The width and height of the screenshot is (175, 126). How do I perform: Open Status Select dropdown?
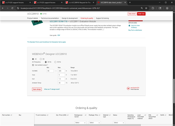click(119, 122)
